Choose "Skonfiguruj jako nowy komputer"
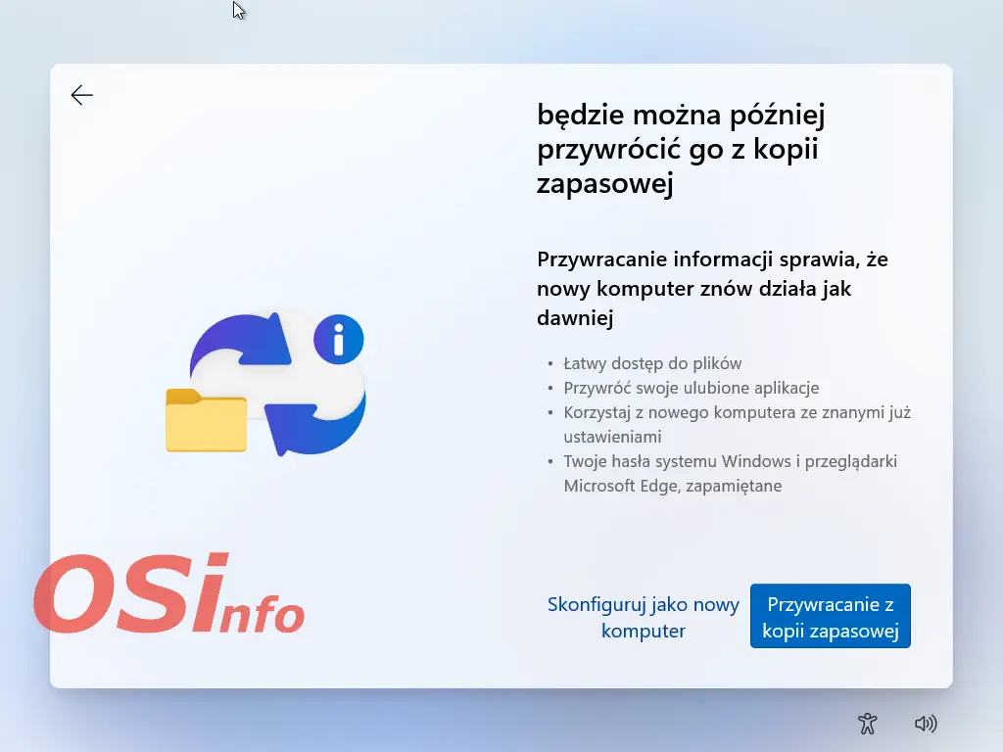This screenshot has width=1003, height=752. coord(644,617)
